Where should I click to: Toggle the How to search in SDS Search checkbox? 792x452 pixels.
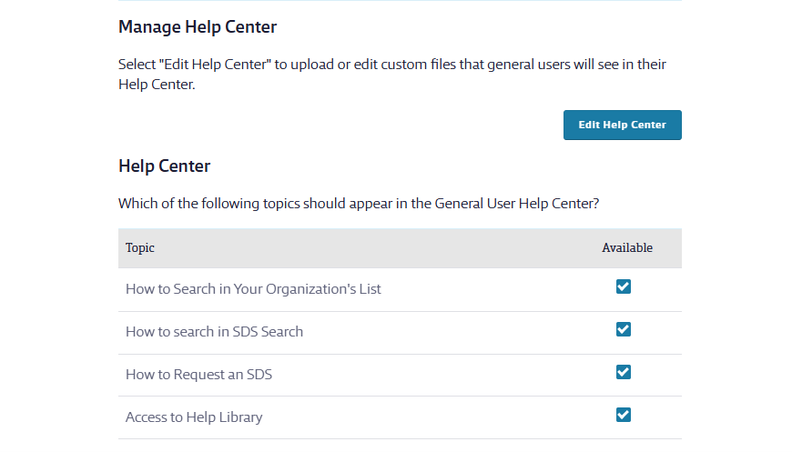coord(624,329)
